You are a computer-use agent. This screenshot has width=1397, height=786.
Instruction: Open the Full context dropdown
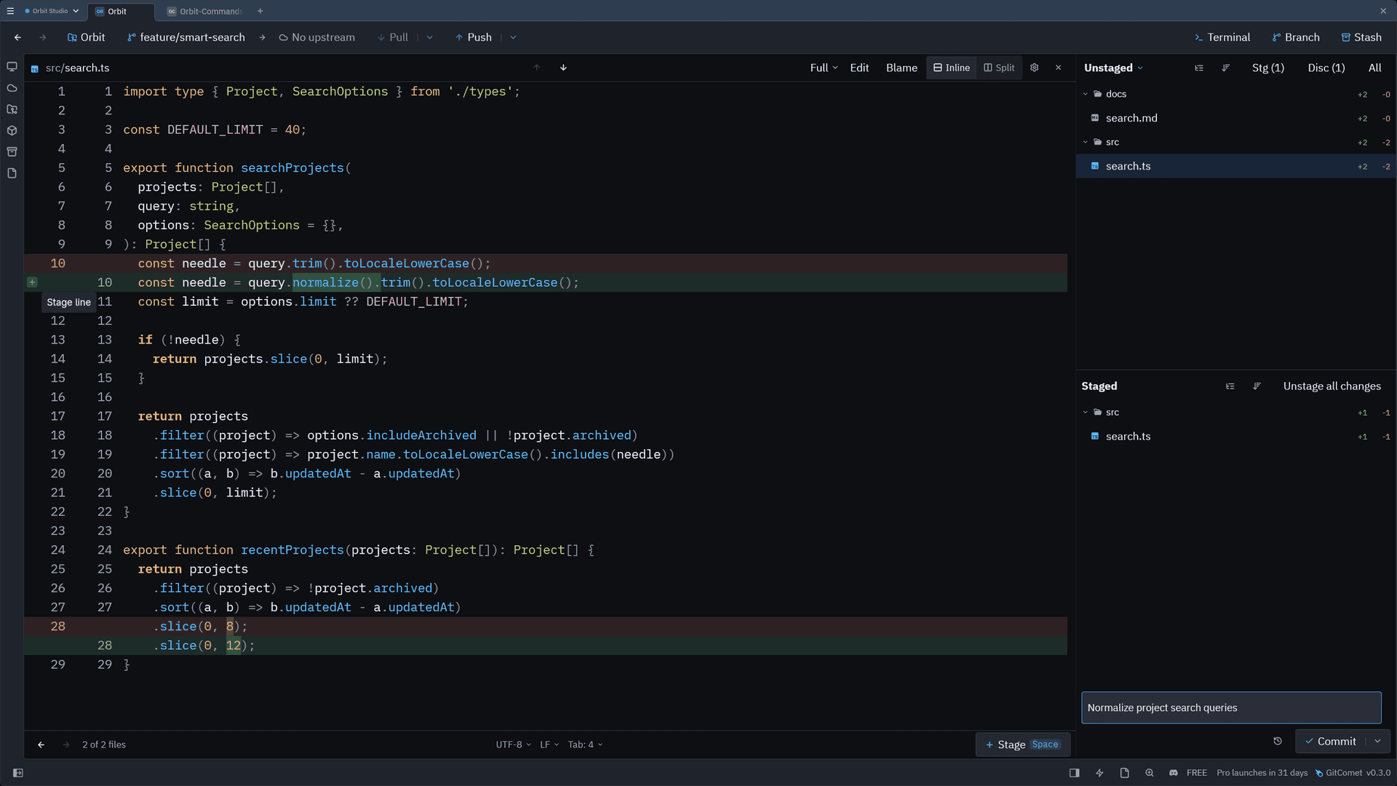pyautogui.click(x=824, y=68)
